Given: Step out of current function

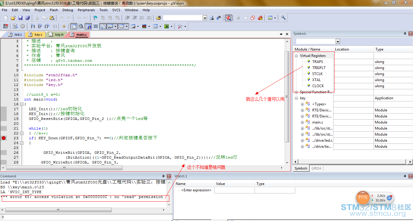Looking at the screenshot, I should (47, 26).
